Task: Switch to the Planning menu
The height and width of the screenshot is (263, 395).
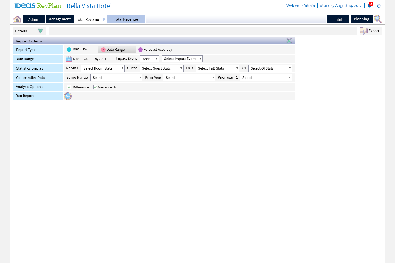Action: pyautogui.click(x=361, y=19)
